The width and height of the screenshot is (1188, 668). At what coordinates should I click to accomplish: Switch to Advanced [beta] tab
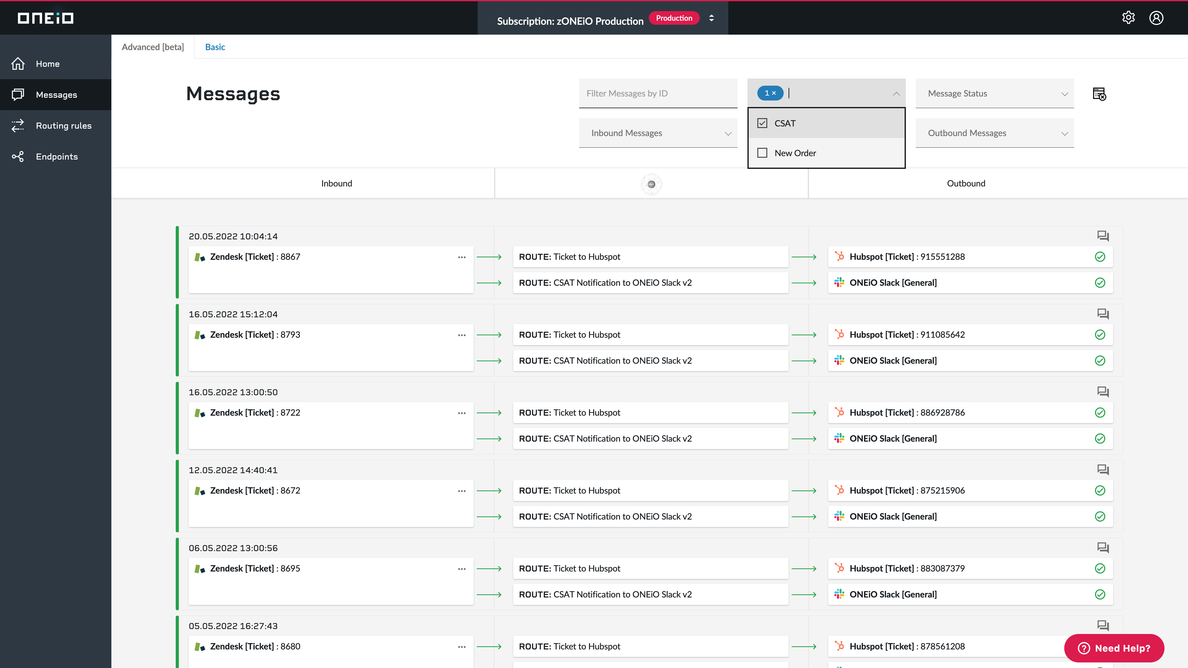[153, 47]
